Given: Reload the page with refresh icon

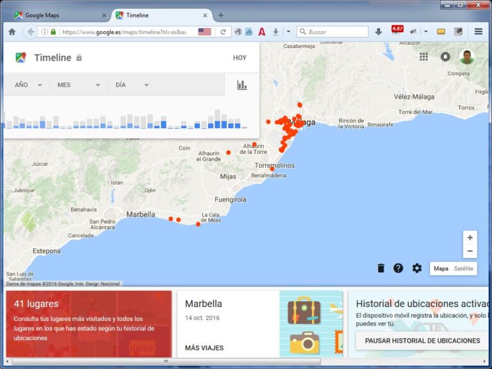Looking at the screenshot, I should pos(223,31).
